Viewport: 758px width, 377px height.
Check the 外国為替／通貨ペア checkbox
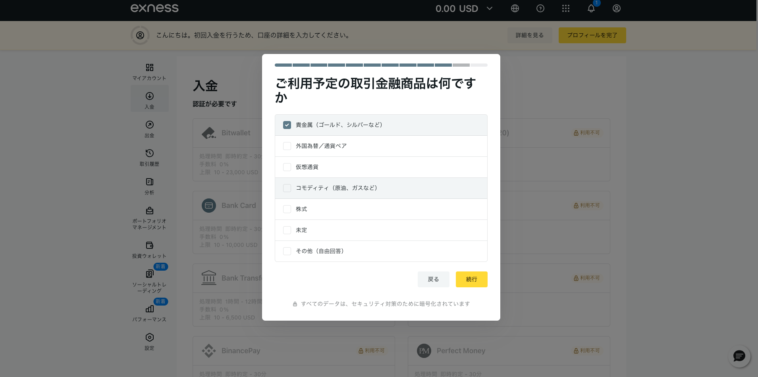coord(287,146)
